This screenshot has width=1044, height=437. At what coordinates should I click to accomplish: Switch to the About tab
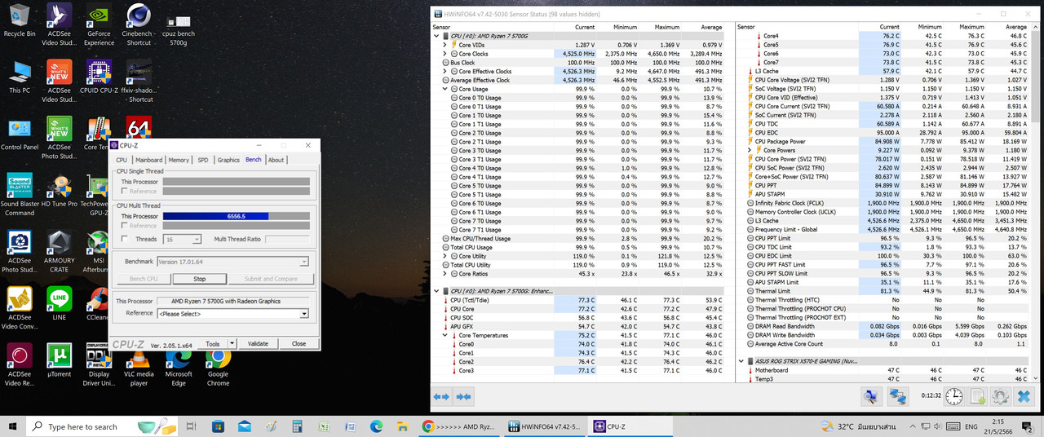276,160
